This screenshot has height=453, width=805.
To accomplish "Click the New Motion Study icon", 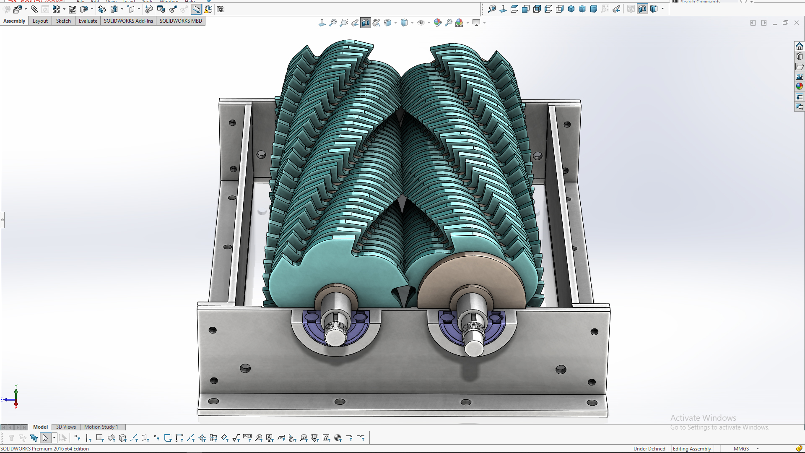I will click(149, 9).
